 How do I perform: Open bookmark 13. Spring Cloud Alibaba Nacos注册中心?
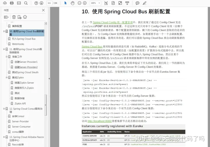click(x=27, y=139)
